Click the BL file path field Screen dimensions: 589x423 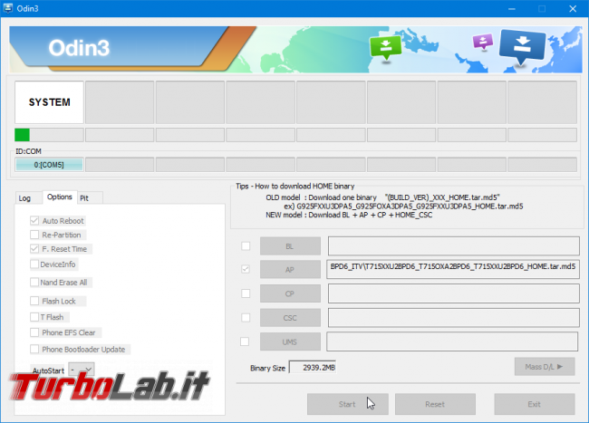point(453,246)
